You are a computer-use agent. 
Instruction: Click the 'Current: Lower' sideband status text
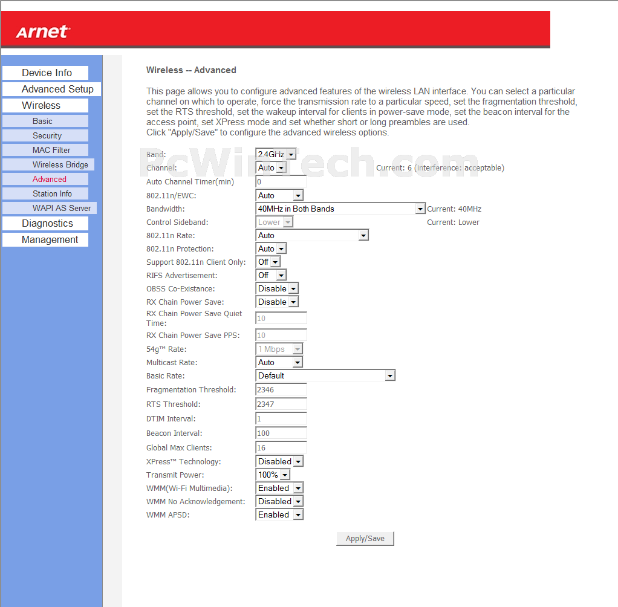click(454, 222)
